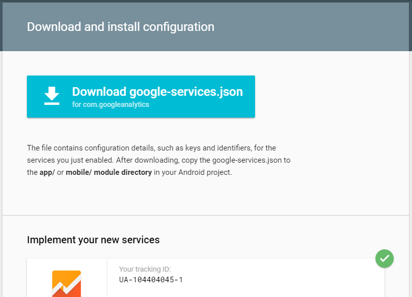The height and width of the screenshot is (297, 412).
Task: Click the 'Your tracking ID:' label
Action: coord(145,269)
